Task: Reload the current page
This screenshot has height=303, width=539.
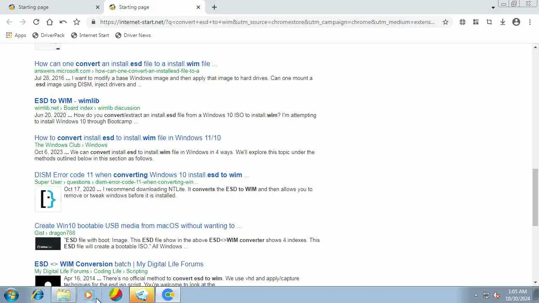Action: point(36,22)
